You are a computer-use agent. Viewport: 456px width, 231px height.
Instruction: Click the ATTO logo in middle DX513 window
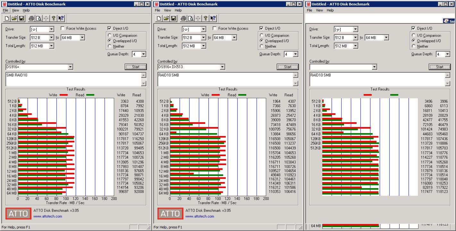(x=170, y=213)
